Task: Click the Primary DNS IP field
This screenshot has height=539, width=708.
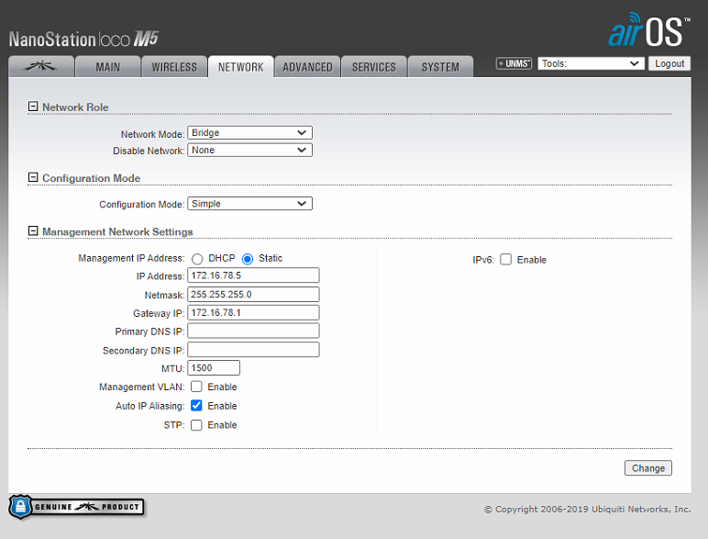Action: [253, 331]
